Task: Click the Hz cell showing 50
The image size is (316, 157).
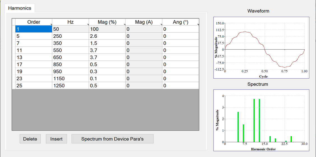Action: [x=70, y=29]
